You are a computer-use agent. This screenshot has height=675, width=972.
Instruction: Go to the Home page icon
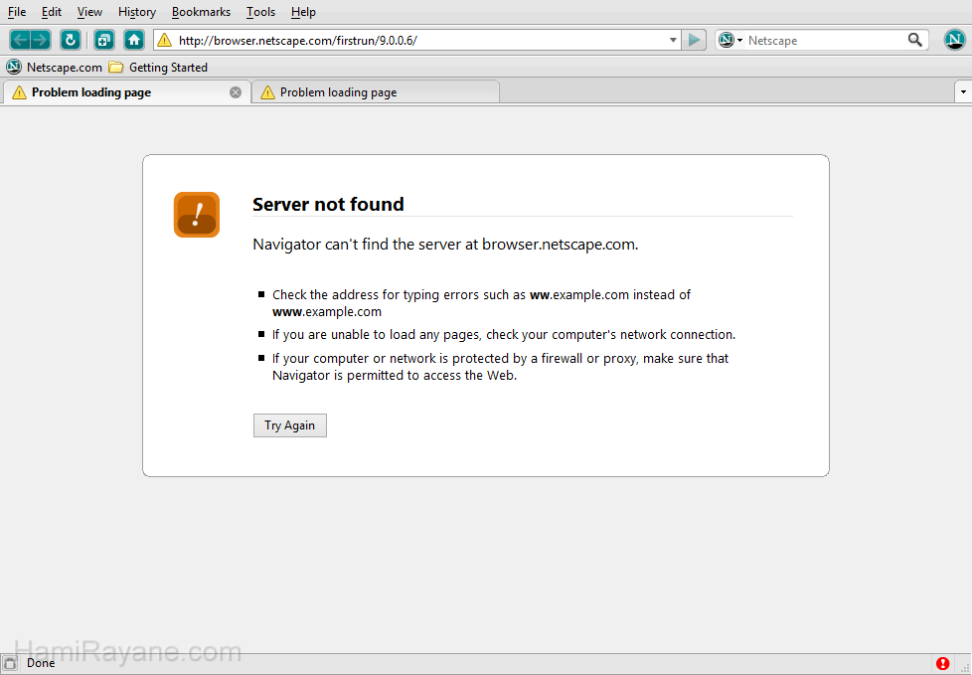[134, 41]
